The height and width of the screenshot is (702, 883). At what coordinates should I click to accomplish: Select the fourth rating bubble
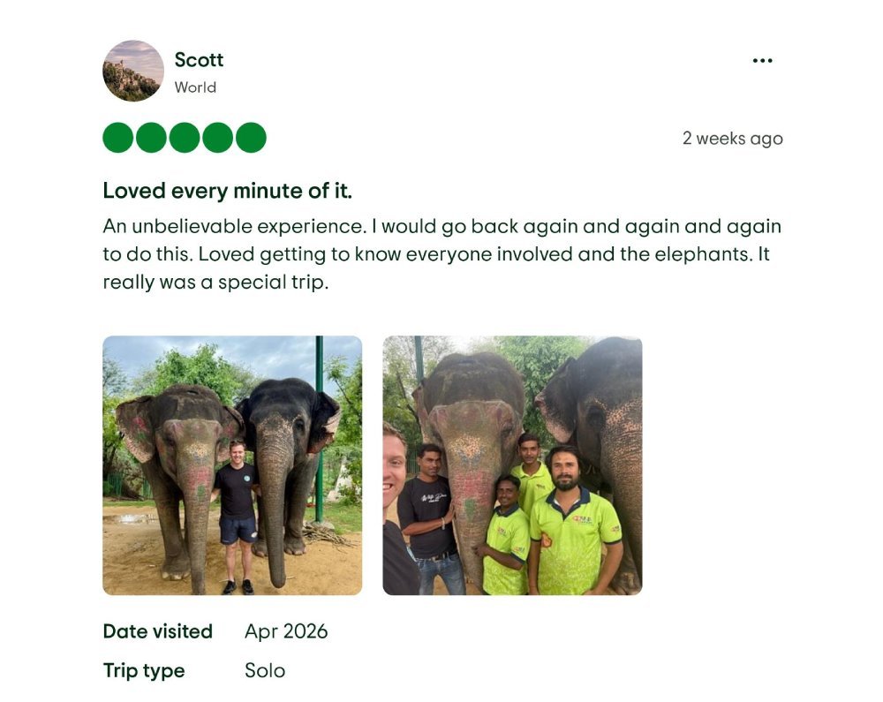click(x=219, y=138)
